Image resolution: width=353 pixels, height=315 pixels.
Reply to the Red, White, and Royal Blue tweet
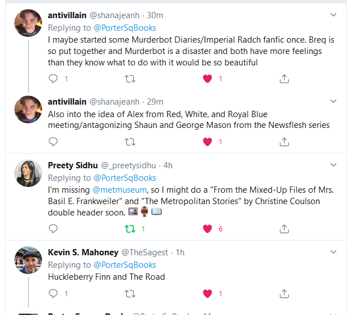53,142
